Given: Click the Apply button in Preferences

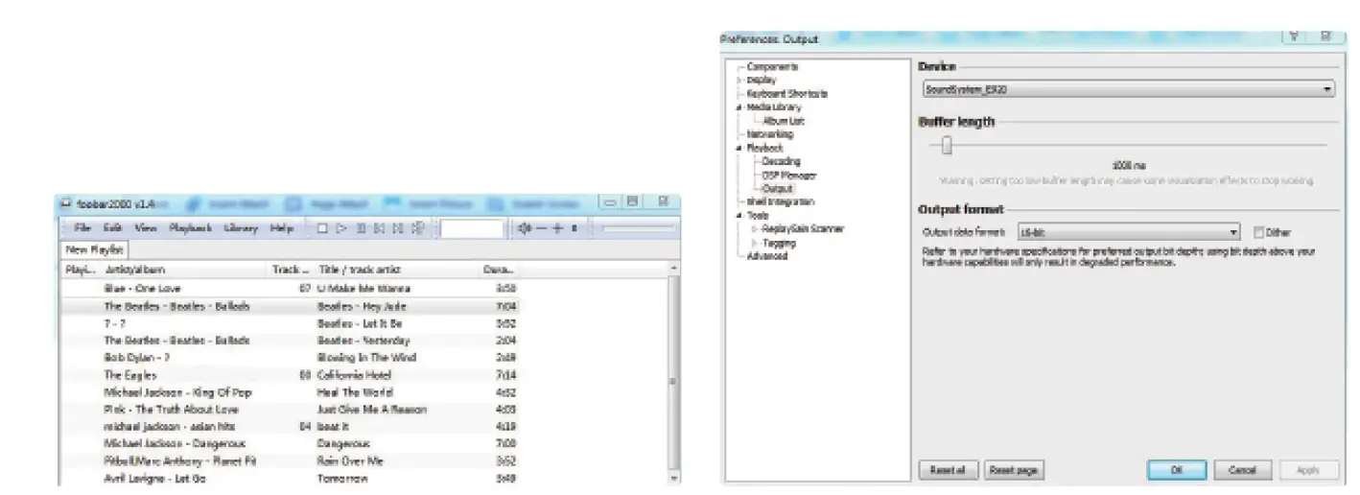Looking at the screenshot, I should [x=1309, y=470].
